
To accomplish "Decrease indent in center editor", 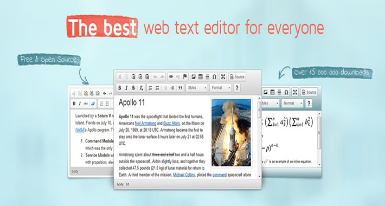I will click(x=165, y=88).
